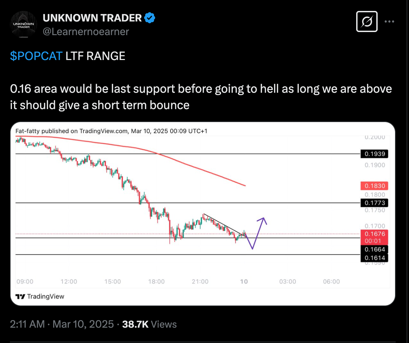Image resolution: width=409 pixels, height=343 pixels.
Task: Click the blue verified badge
Action: [x=150, y=18]
